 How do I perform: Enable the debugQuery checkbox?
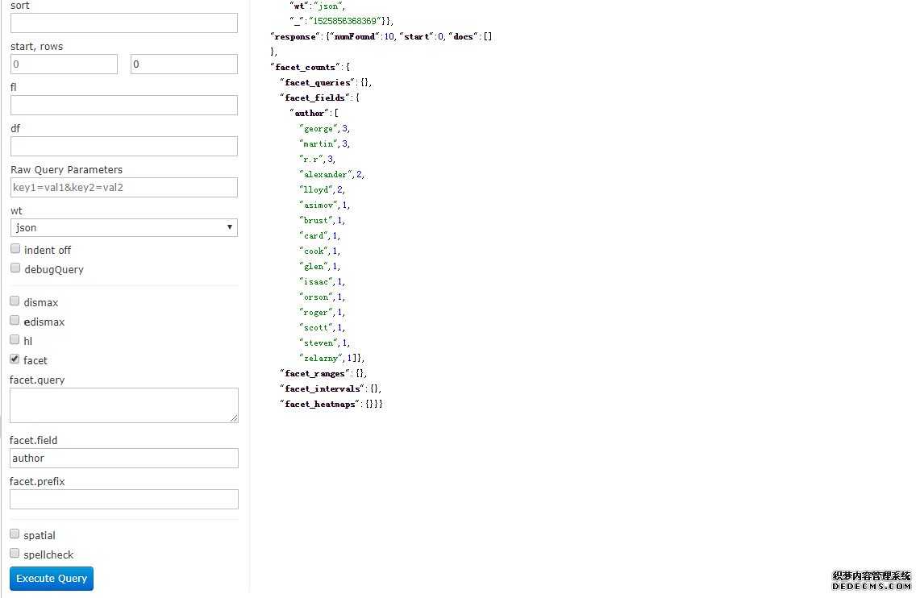(15, 268)
